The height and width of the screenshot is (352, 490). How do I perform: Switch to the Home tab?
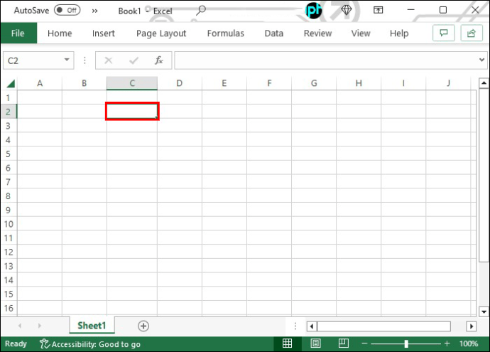click(60, 33)
